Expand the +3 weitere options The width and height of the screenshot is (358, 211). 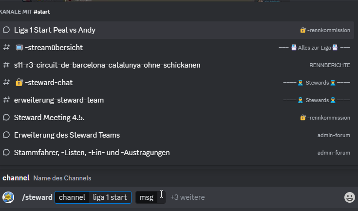[x=187, y=197]
